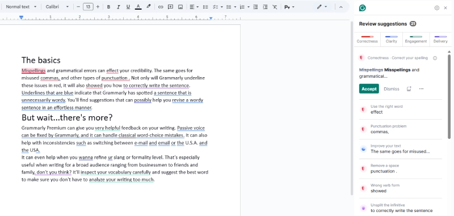Click the left indent marker on ruler

coord(21,18)
